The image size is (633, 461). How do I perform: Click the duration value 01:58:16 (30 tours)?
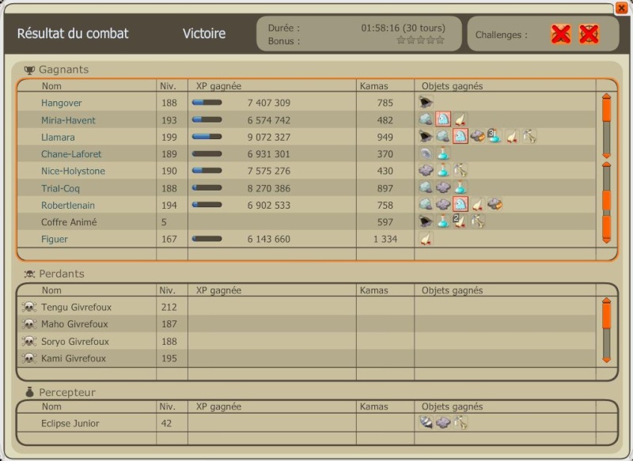tap(403, 28)
